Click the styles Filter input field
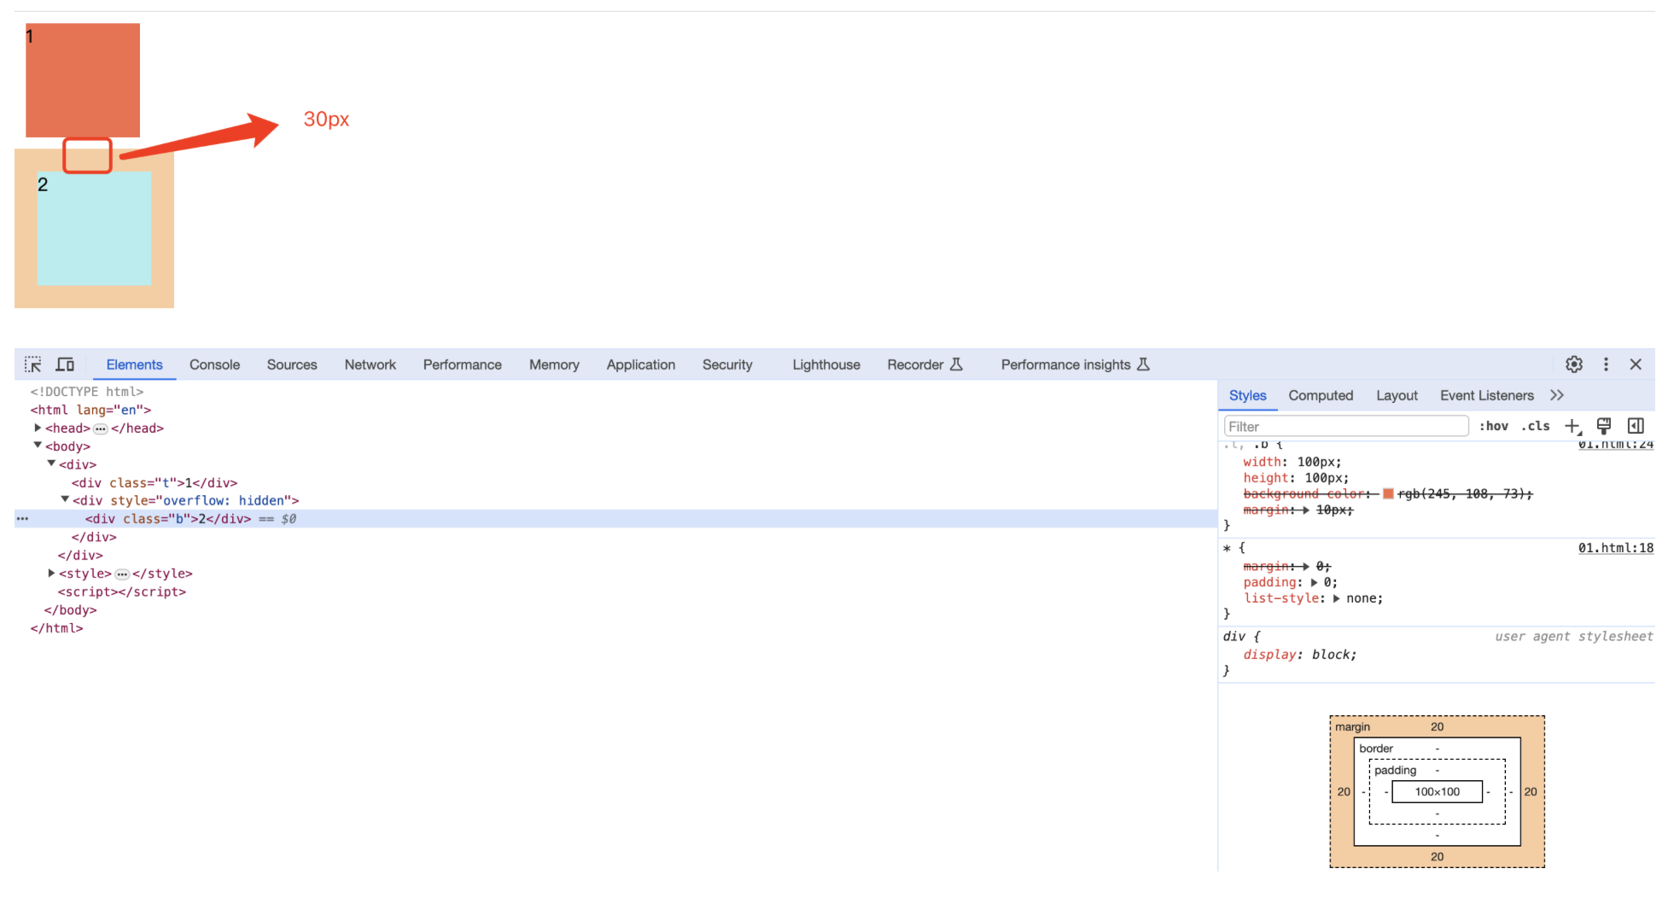The image size is (1668, 915). 1346,426
